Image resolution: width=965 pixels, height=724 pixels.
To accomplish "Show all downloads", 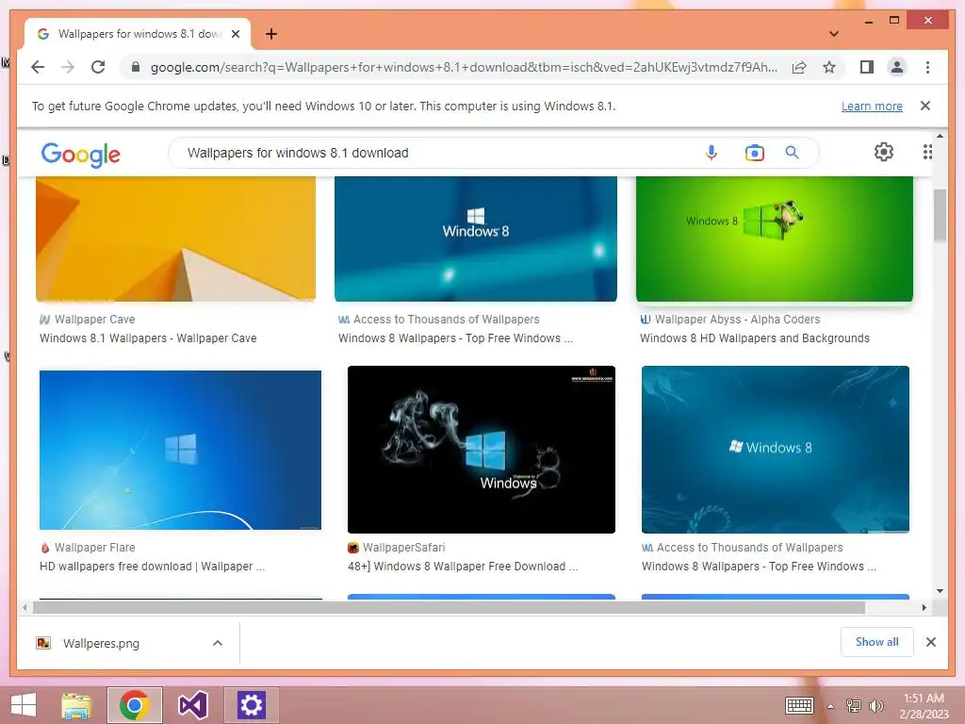I will 877,642.
